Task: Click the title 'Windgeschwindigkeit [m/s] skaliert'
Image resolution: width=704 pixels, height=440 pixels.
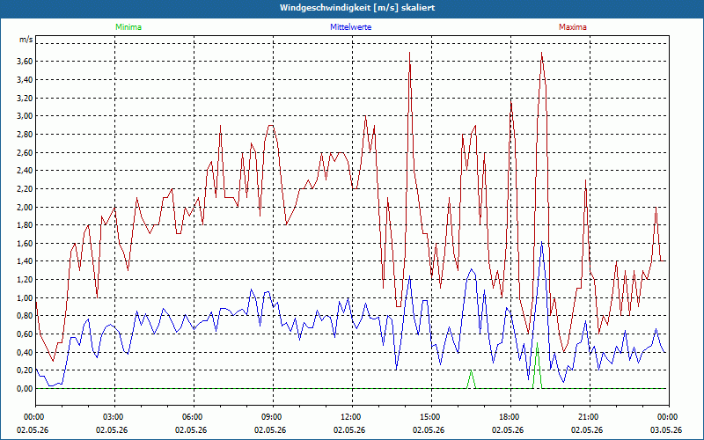Action: coord(357,8)
